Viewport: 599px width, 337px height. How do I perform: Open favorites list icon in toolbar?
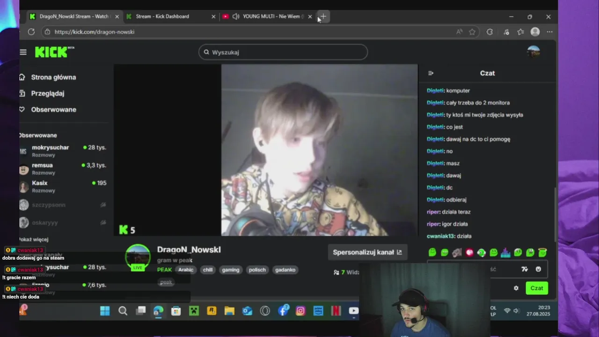[521, 32]
